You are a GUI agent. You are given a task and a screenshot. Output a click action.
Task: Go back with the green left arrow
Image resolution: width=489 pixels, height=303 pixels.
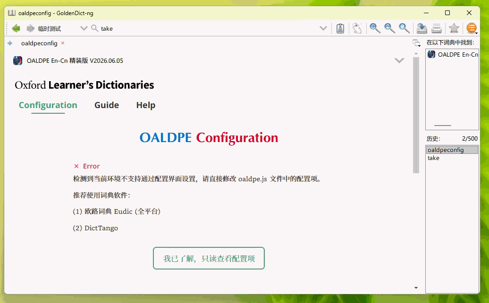point(16,28)
